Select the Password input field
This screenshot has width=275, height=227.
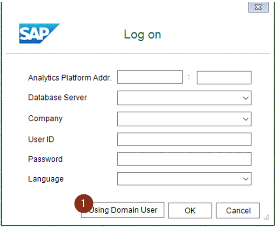(184, 159)
